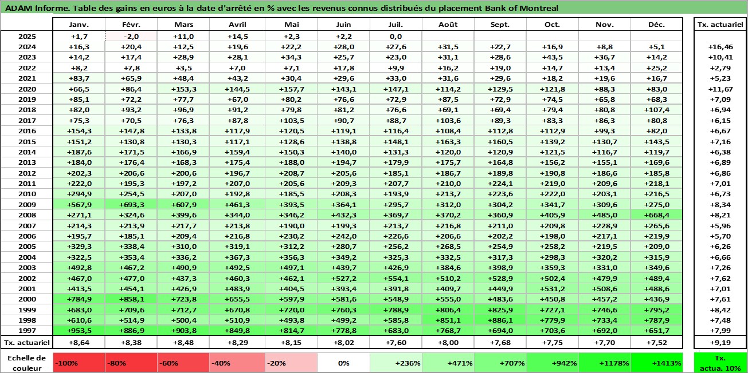This screenshot has width=748, height=373.
Task: Click the +471% green scale swatch
Action: (x=449, y=363)
